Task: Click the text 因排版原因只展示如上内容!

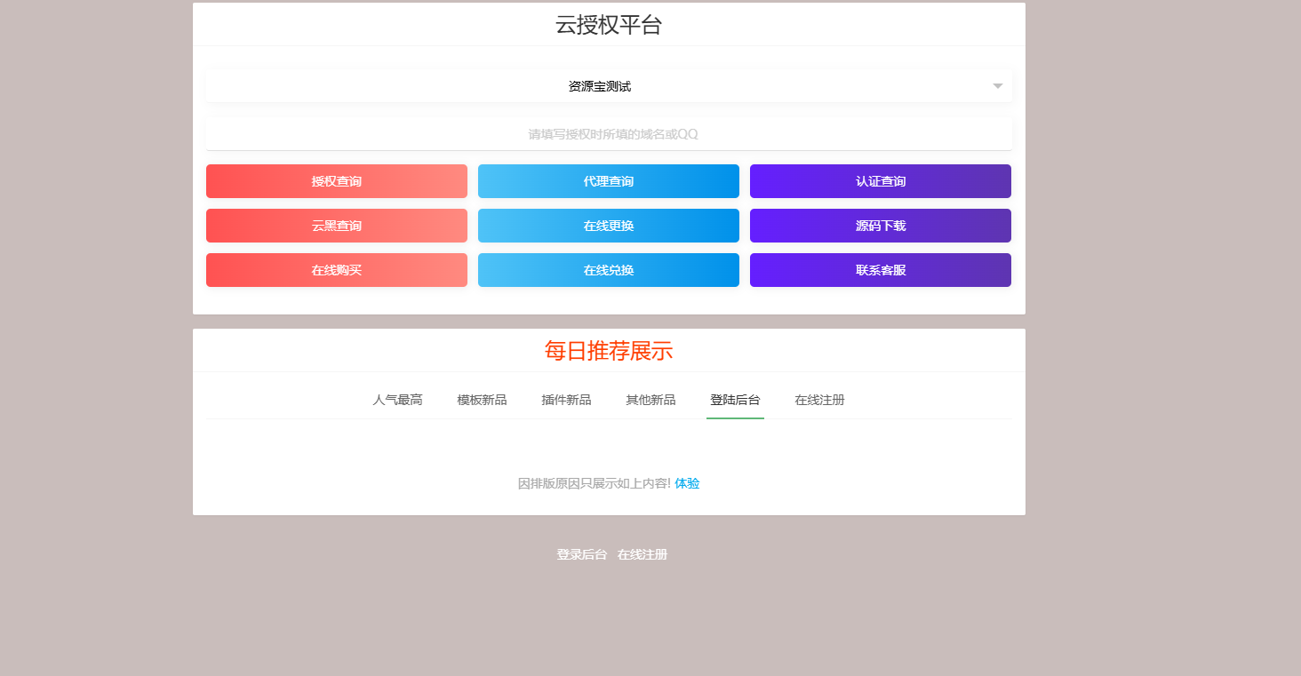Action: tap(595, 483)
